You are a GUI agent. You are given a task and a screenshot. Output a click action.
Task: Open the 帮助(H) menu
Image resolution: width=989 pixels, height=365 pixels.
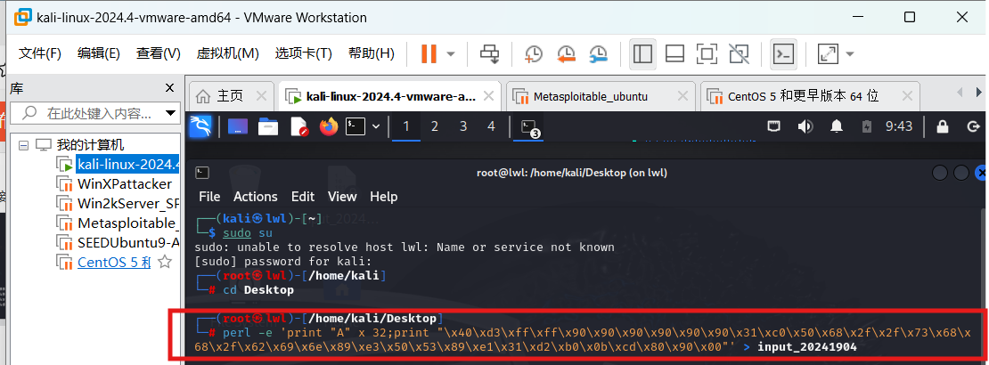[x=372, y=53]
